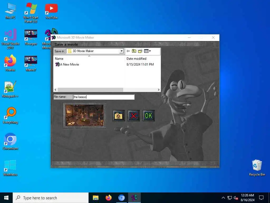
Task: Click the home folder button
Action: point(118,116)
